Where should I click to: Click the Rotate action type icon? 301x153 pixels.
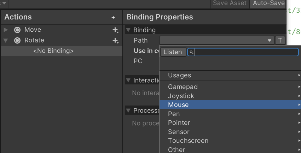(17, 40)
